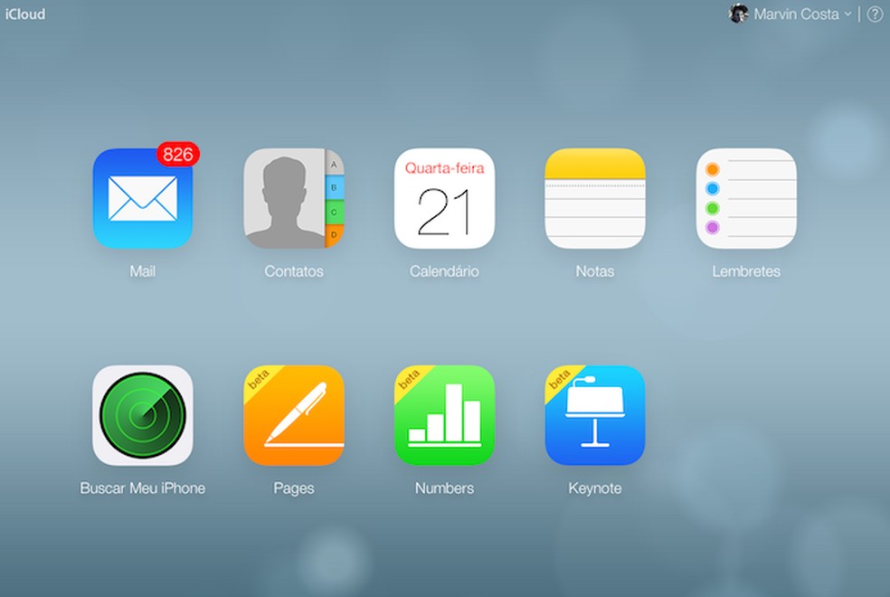Click the chevron beside Marvin Costa

click(848, 14)
